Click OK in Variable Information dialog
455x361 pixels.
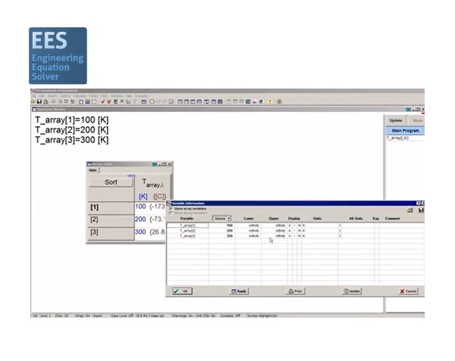(x=182, y=291)
